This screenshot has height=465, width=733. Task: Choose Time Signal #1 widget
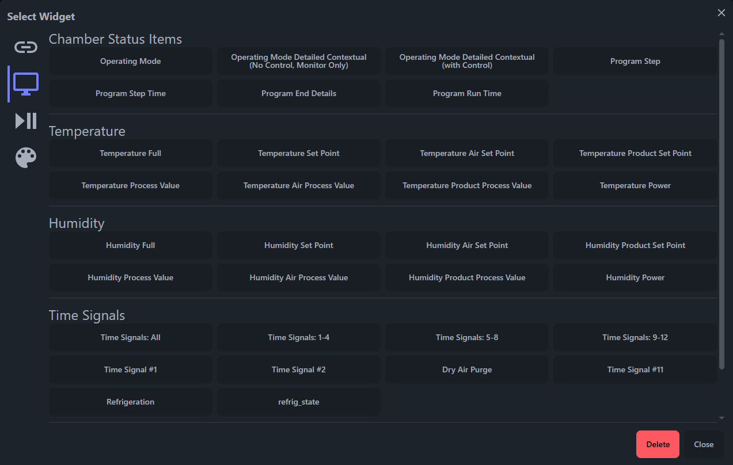click(131, 369)
